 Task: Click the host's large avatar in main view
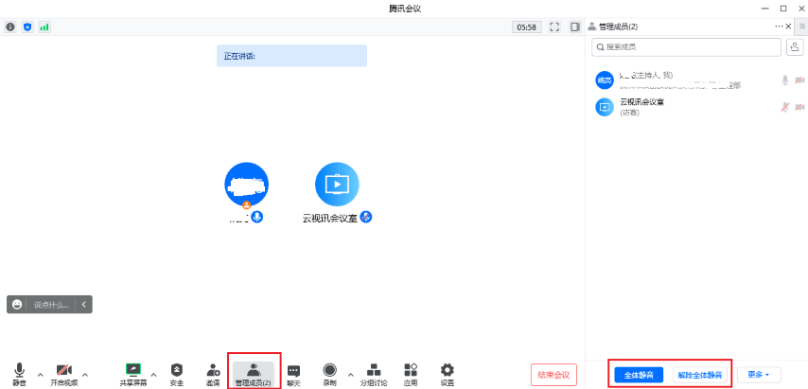coord(246,184)
